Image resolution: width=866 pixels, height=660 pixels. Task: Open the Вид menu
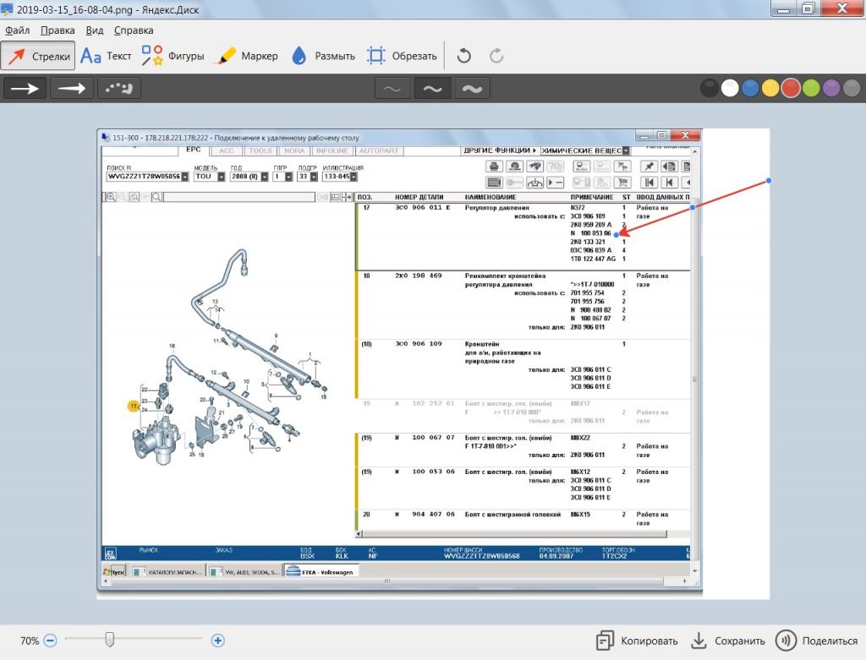pos(95,30)
